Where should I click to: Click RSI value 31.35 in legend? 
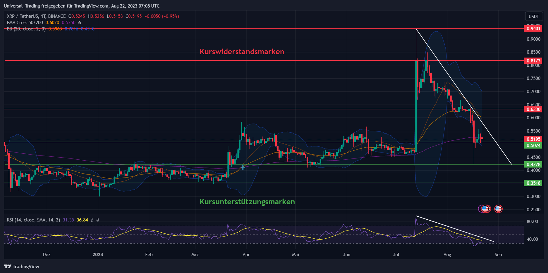pos(68,220)
